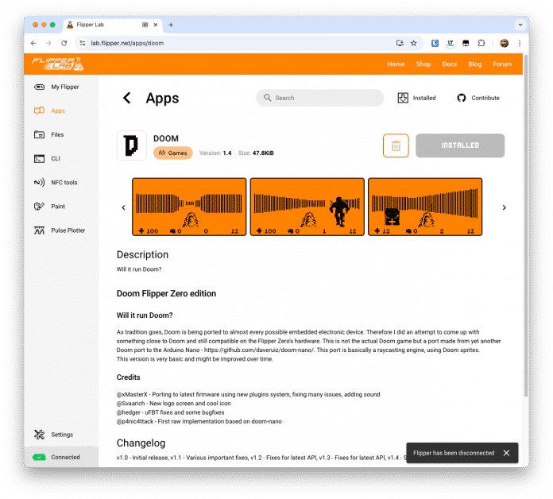This screenshot has width=553, height=499.
Task: Show previous screenshot with left arrow
Action: 123,207
